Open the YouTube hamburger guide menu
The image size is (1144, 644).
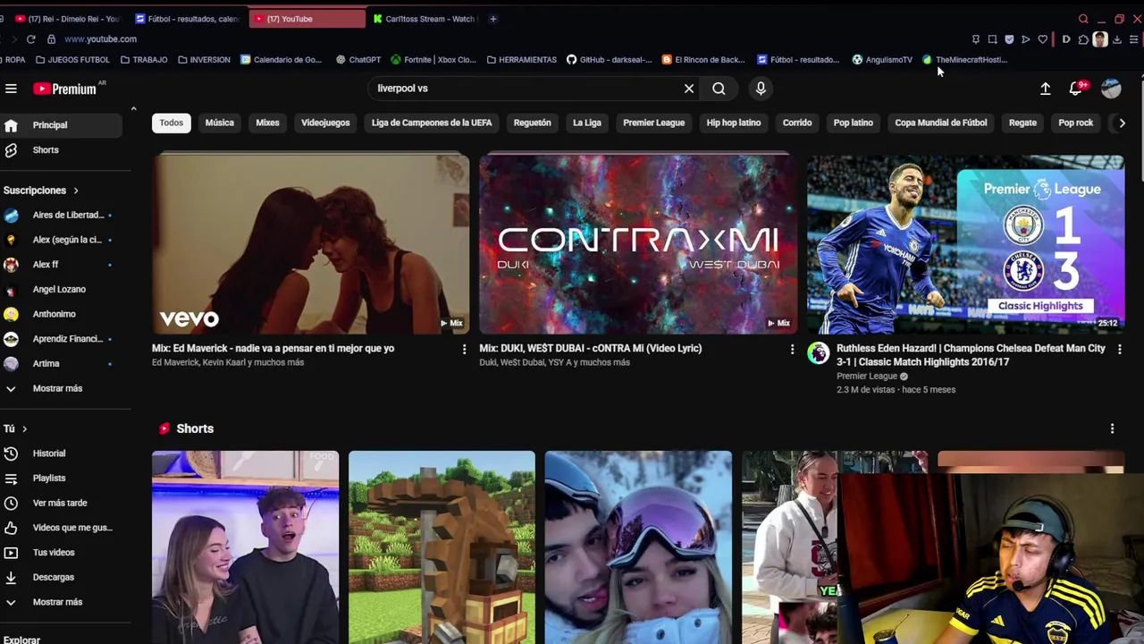pyautogui.click(x=11, y=89)
